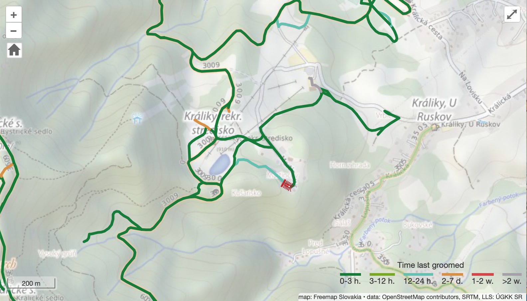The width and height of the screenshot is (527, 301).
Task: Click the Králiky, U Ruskov place label
Action: [x=434, y=110]
